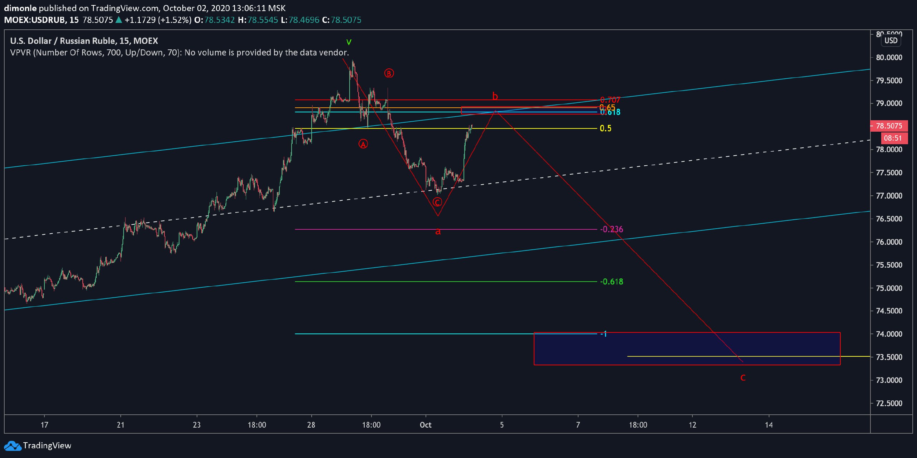Image resolution: width=917 pixels, height=458 pixels.
Task: Click the -0.236 magenta Fibonacci label
Action: pyautogui.click(x=611, y=229)
